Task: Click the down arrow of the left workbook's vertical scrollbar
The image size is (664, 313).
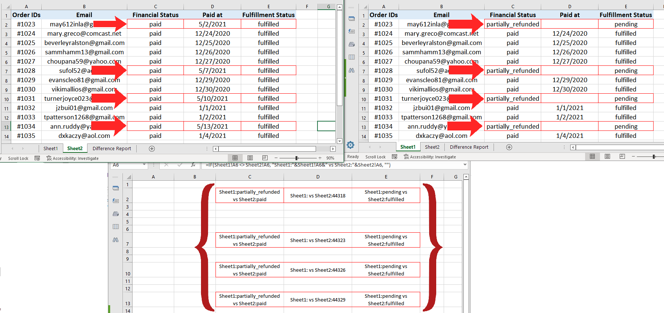Action: 339,141
